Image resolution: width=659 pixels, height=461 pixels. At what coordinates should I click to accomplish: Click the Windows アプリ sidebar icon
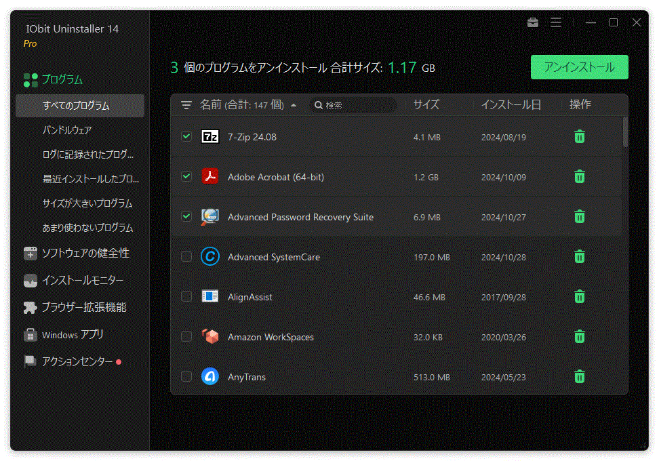pos(31,335)
